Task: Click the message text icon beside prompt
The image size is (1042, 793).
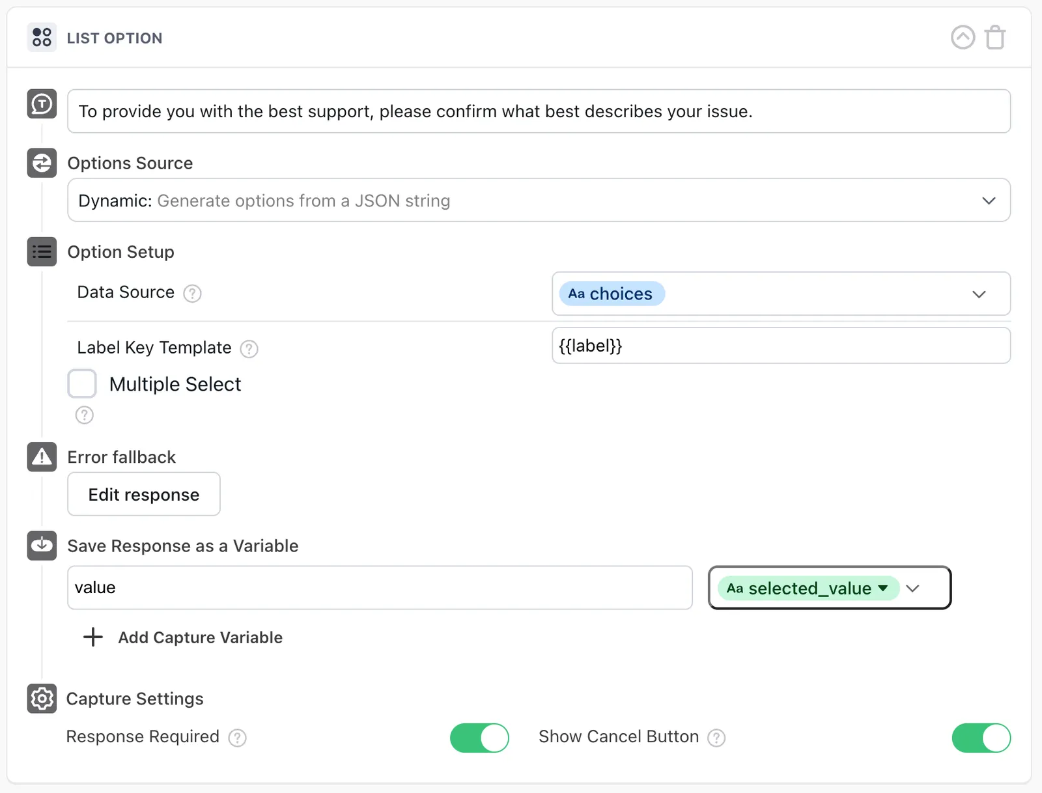Action: coord(42,104)
